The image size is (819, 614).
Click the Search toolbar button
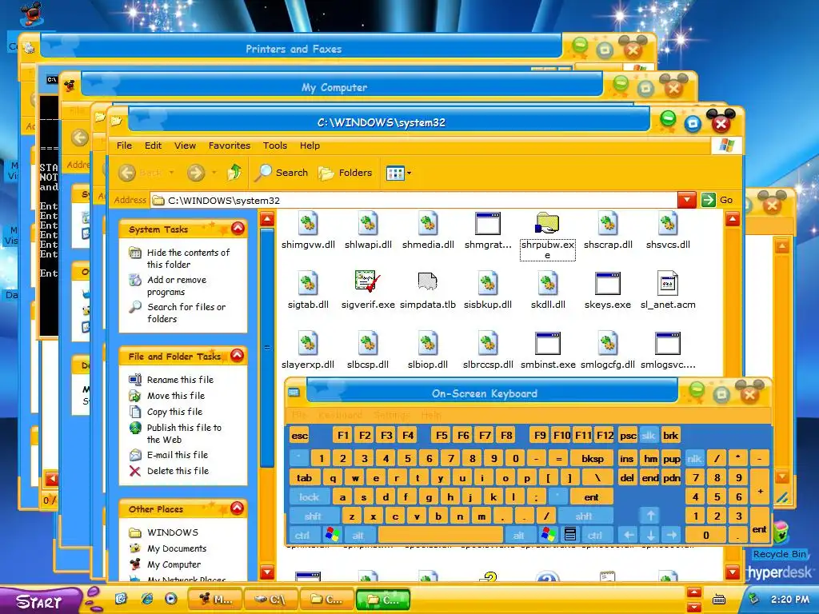pyautogui.click(x=282, y=173)
